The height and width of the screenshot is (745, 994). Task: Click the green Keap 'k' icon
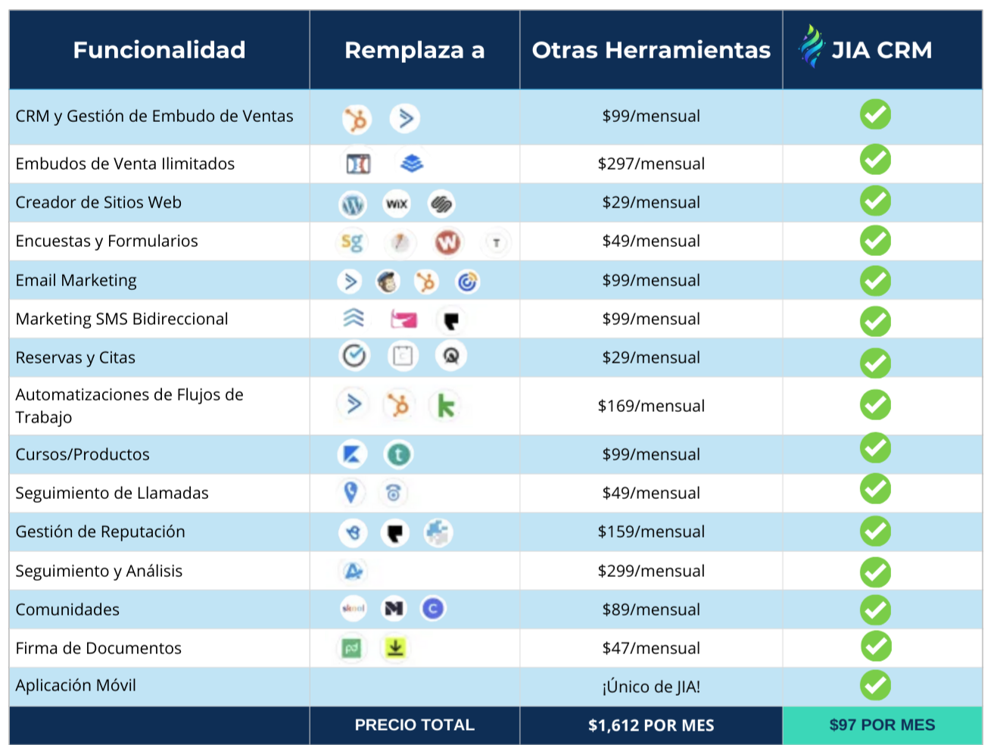446,407
